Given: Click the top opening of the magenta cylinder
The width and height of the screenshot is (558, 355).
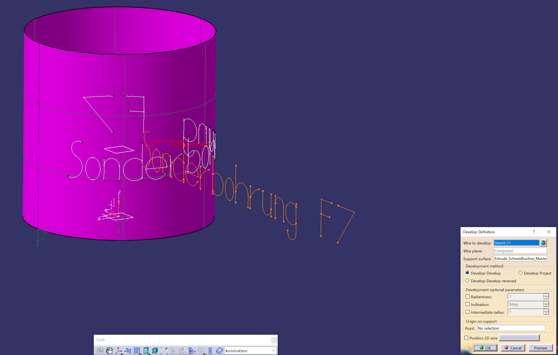Looking at the screenshot, I should point(120,31).
